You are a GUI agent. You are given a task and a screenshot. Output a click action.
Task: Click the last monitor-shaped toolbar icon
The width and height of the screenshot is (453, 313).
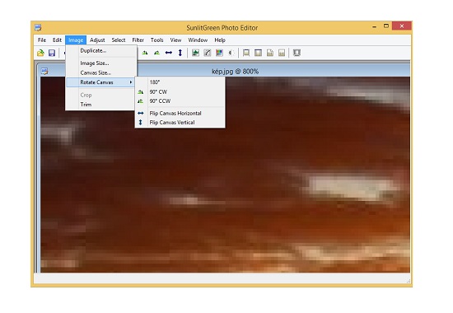[x=297, y=53]
